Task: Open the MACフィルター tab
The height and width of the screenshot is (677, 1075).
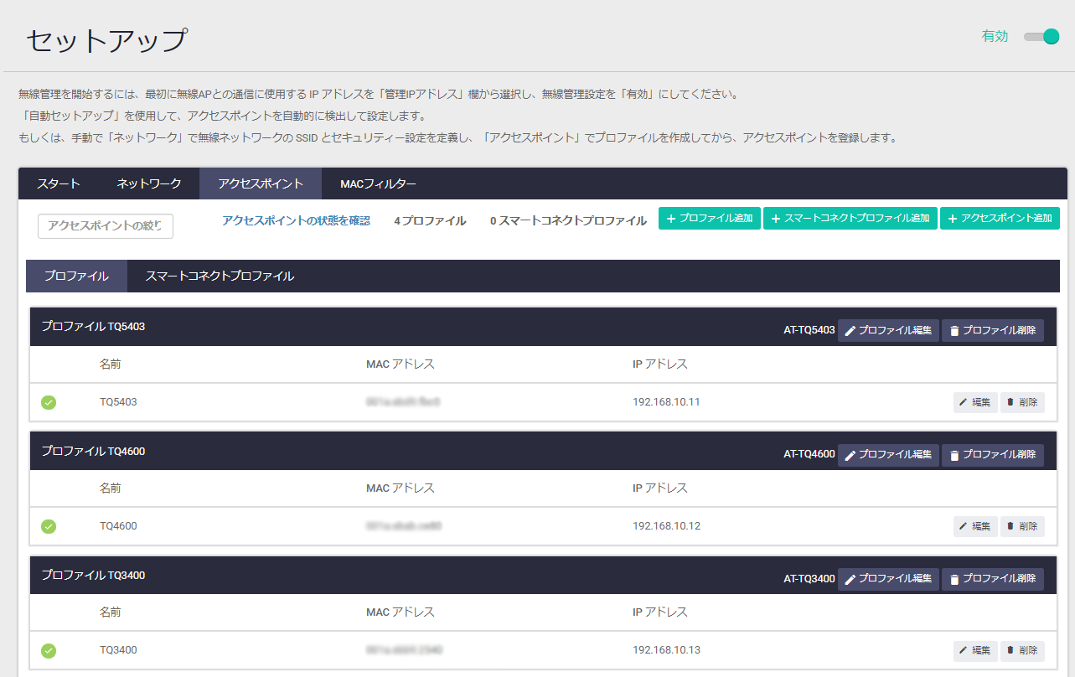Action: coord(378,183)
